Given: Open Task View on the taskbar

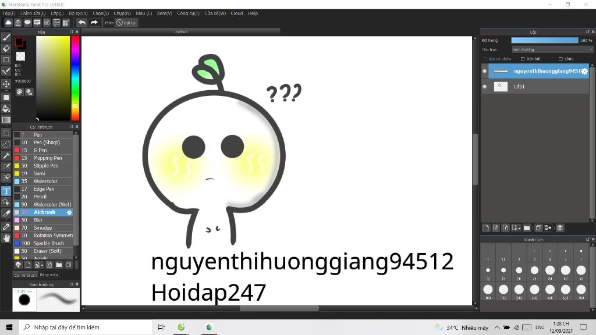Looking at the screenshot, I should (161, 327).
